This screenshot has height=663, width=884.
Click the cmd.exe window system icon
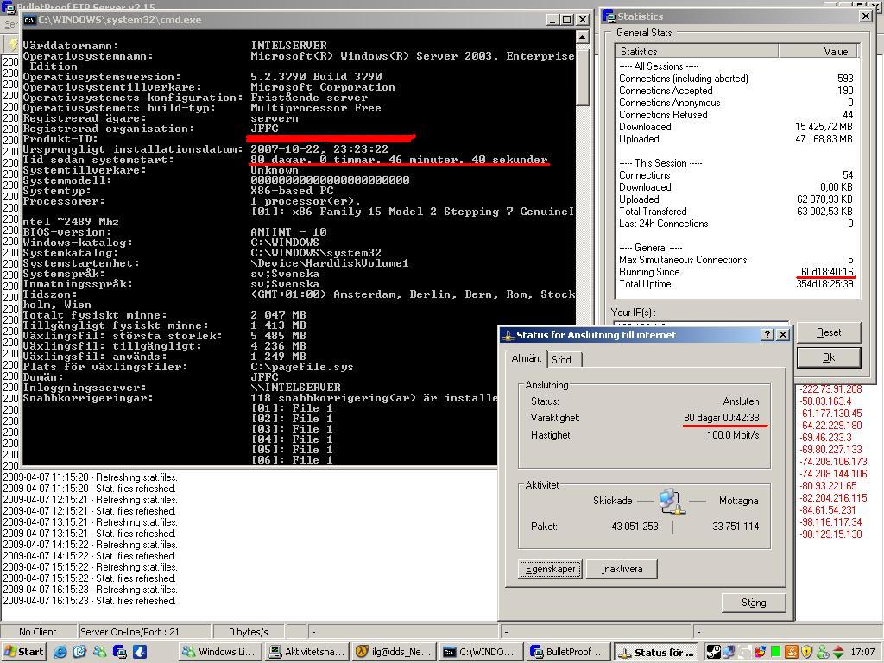pyautogui.click(x=29, y=20)
